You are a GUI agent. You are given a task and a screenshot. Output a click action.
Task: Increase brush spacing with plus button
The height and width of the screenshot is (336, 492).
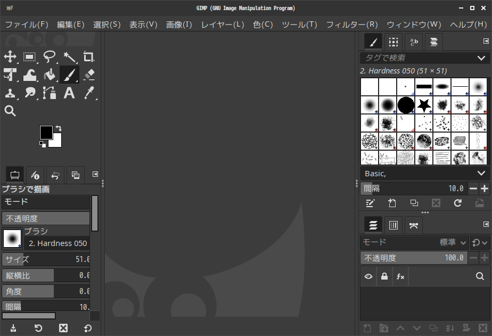[485, 189]
